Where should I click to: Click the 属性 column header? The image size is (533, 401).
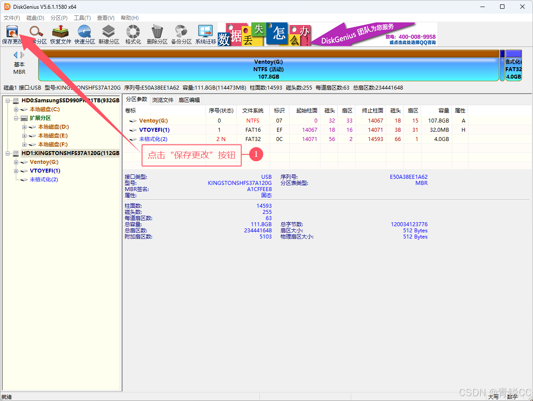point(460,111)
